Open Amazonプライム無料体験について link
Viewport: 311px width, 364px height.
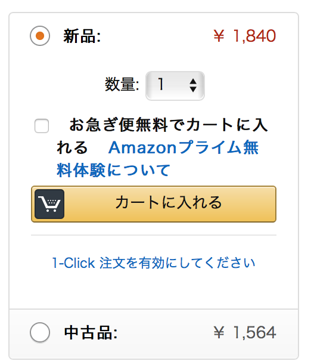[x=158, y=159]
